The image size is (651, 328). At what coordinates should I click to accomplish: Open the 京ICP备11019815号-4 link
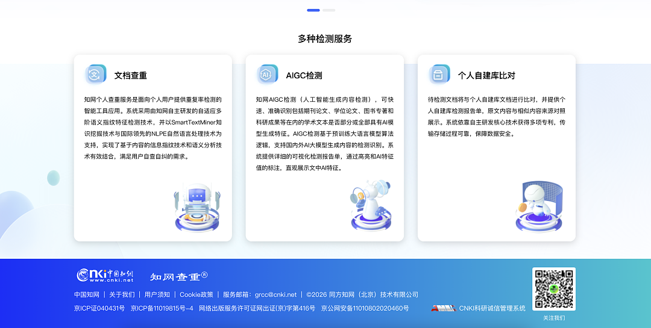coord(162,308)
